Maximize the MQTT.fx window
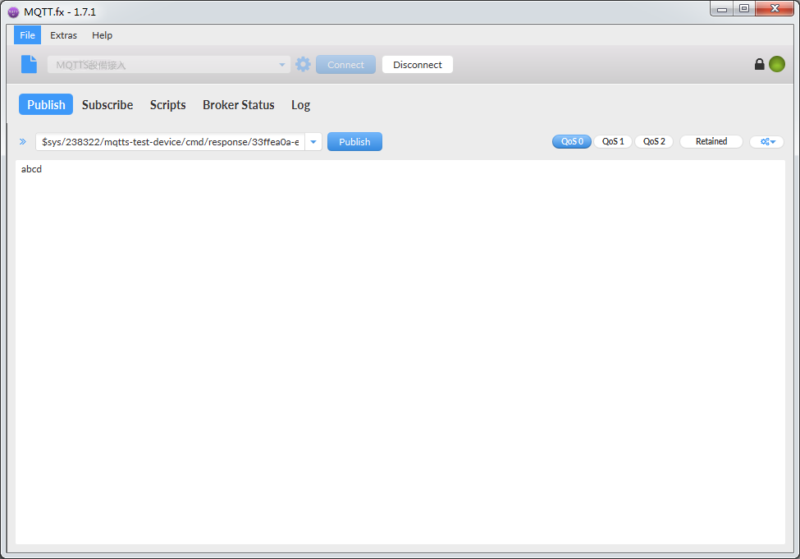The height and width of the screenshot is (559, 800). [744, 9]
